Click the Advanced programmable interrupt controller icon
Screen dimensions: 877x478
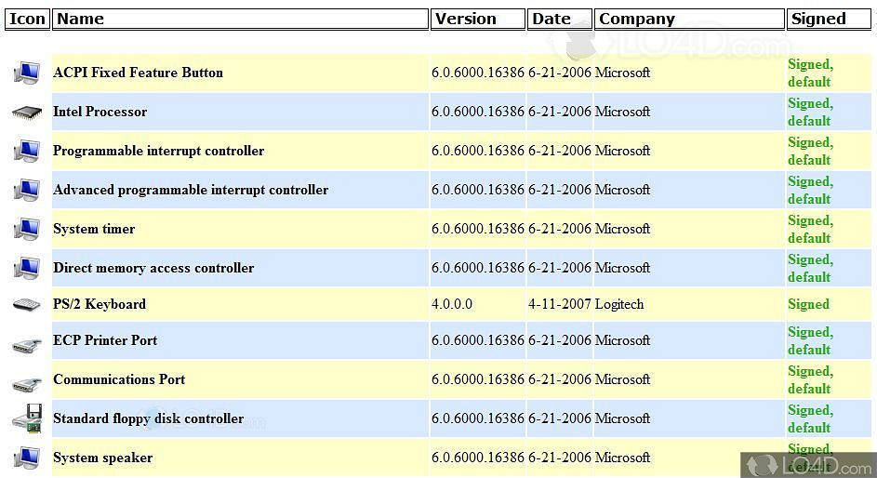coord(27,191)
